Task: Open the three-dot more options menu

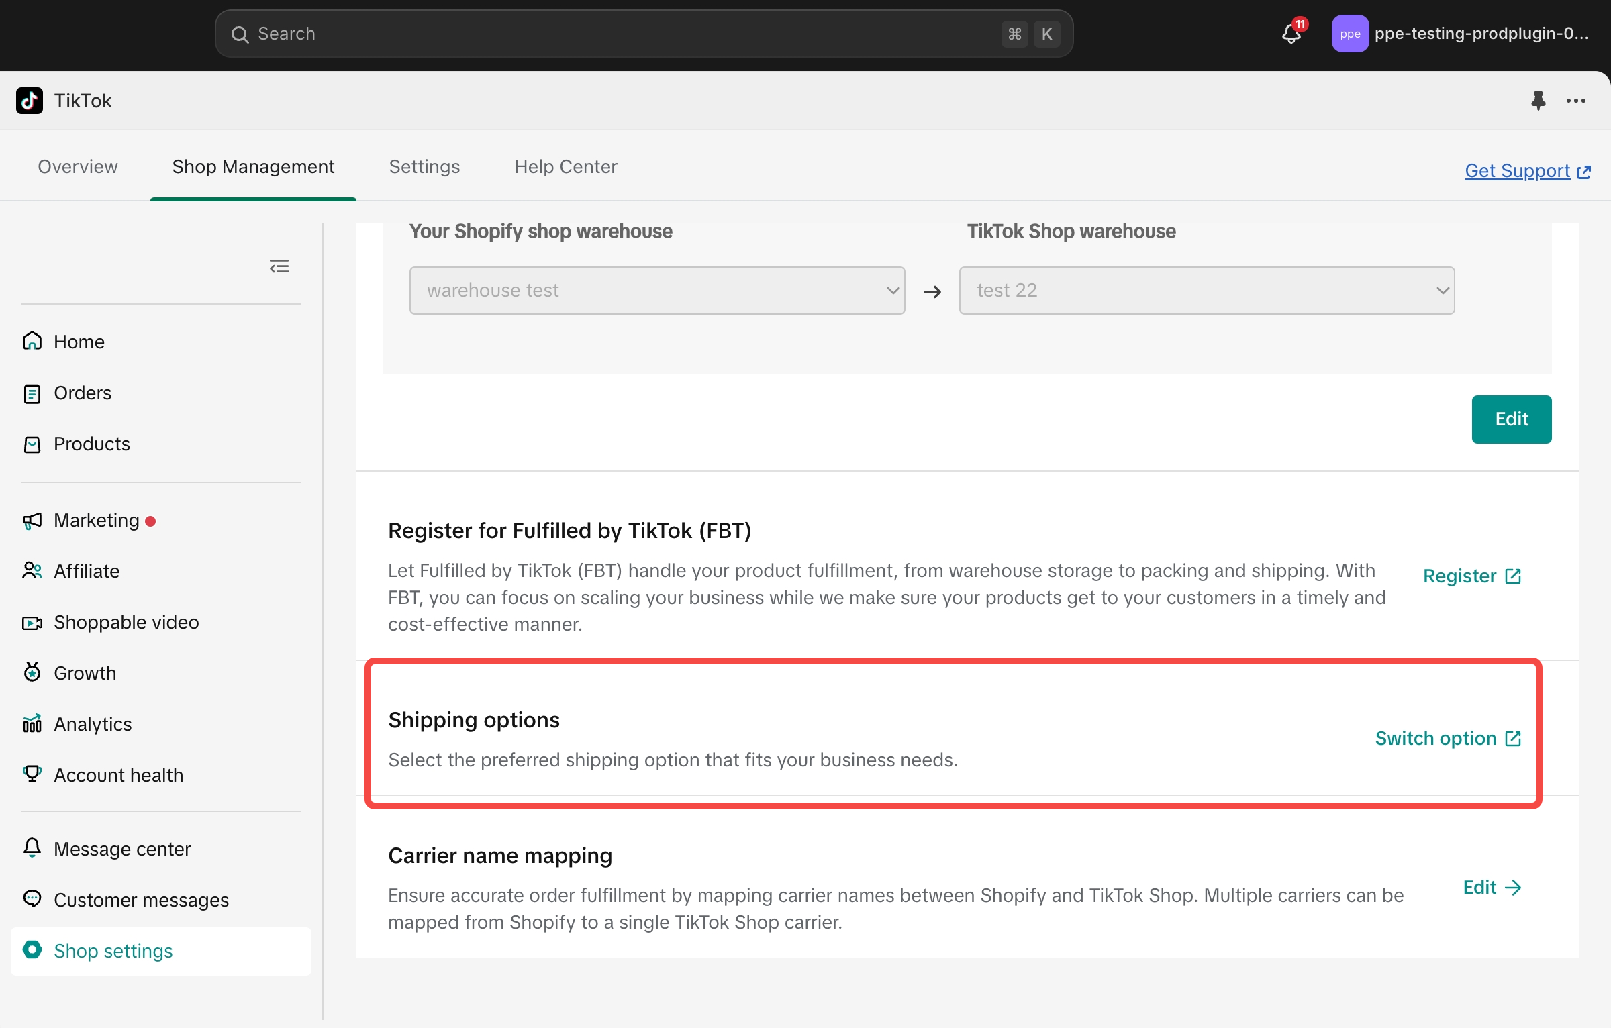Action: (1575, 101)
